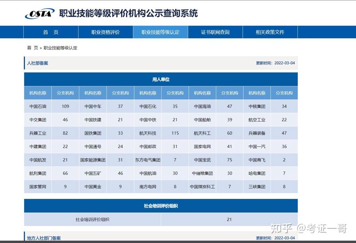Screen dimensions: 356x243
Task: Click the 115 value beside 航天科技
Action: pyautogui.click(x=175, y=133)
